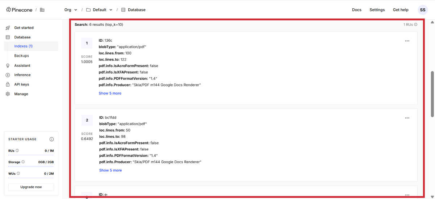Select Indexes (1) in sidebar
This screenshot has width=435, height=199.
[x=24, y=46]
